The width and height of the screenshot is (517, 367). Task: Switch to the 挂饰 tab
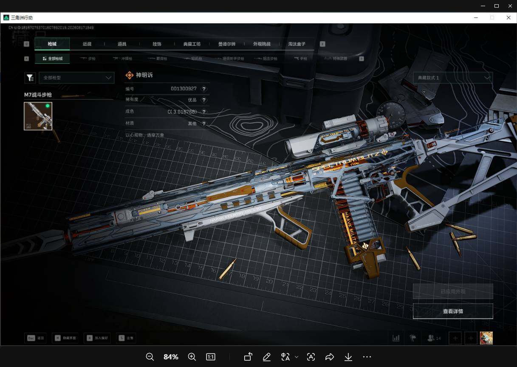pos(157,44)
